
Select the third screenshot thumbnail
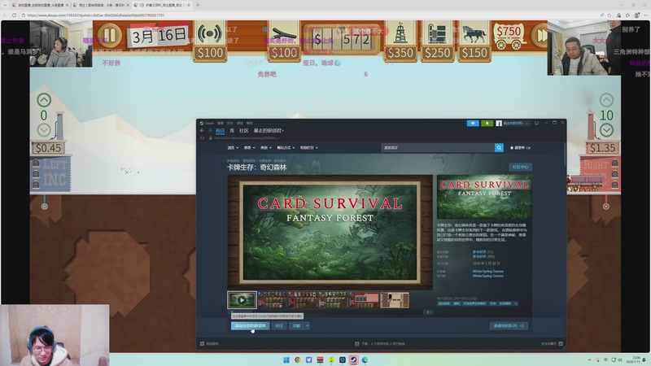tap(303, 300)
